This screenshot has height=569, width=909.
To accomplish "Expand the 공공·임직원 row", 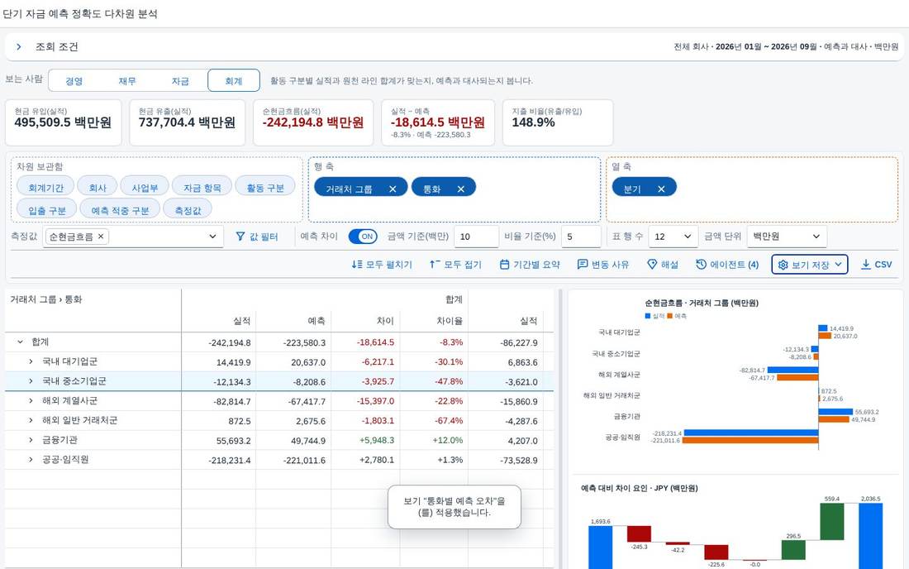I will [x=31, y=460].
